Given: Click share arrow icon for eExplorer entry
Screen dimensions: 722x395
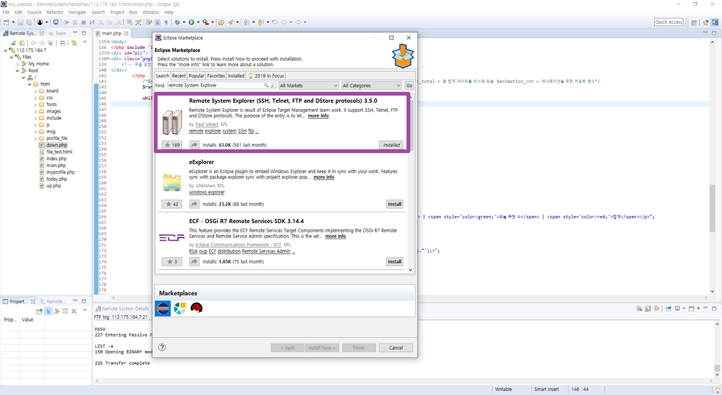Looking at the screenshot, I should tap(195, 204).
